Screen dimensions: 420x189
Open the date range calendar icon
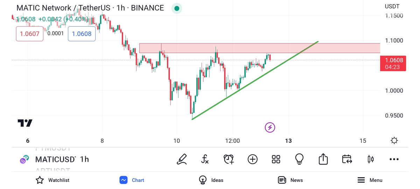coord(346,159)
